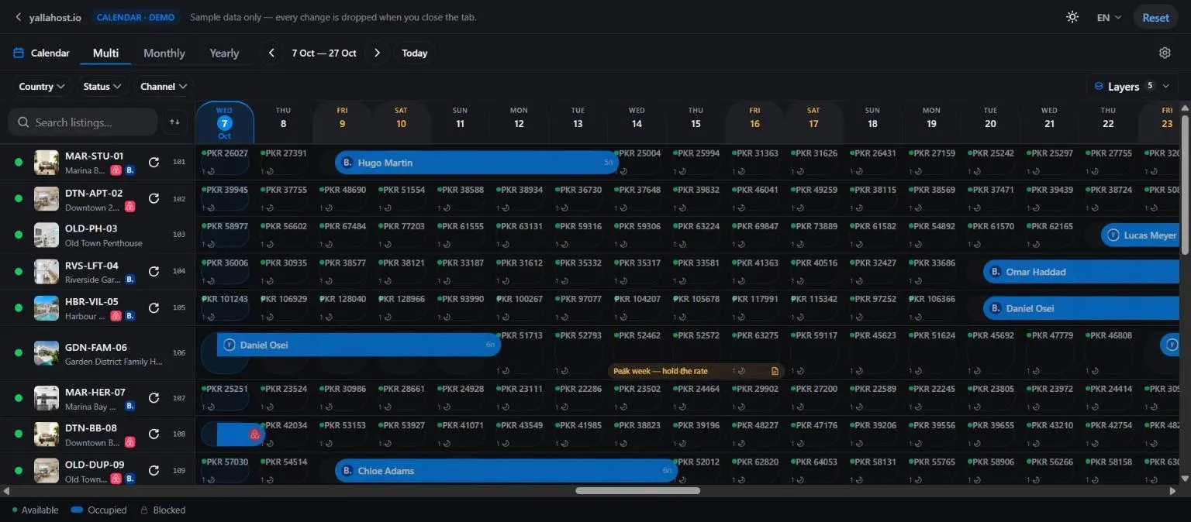The image size is (1191, 522).
Task: Switch to the Monthly tab
Action: point(164,53)
